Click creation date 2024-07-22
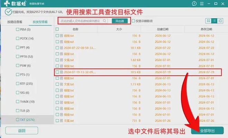228x138 pixels. 163,48
